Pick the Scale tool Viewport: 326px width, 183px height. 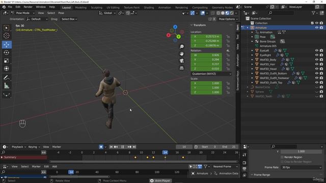click(7, 60)
